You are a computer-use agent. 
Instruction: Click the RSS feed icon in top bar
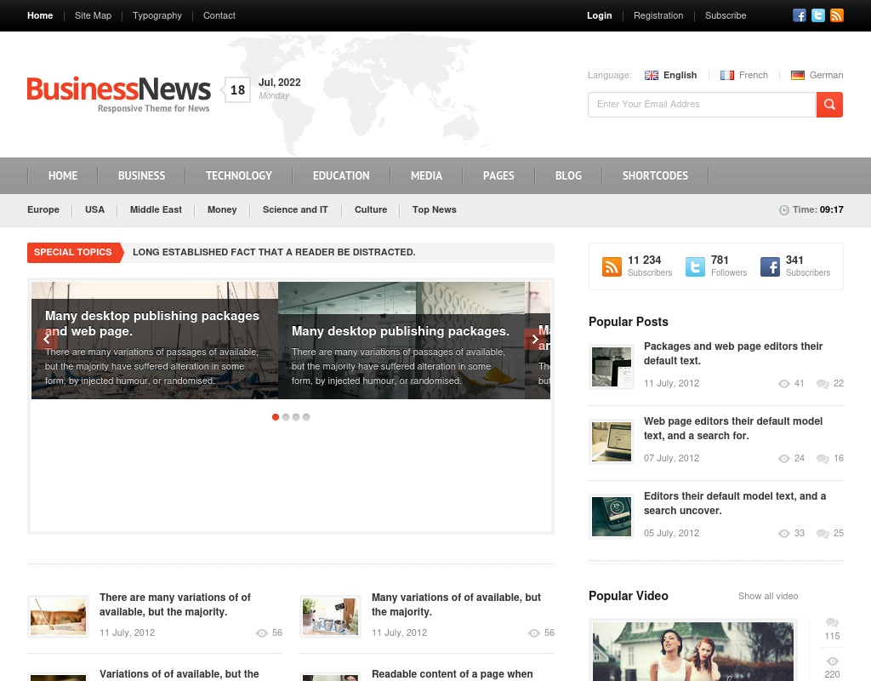click(837, 15)
